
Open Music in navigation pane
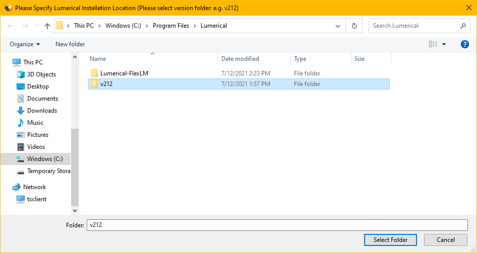[35, 123]
